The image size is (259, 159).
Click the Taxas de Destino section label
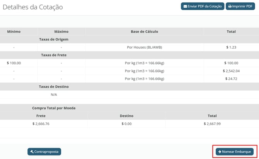54,86
